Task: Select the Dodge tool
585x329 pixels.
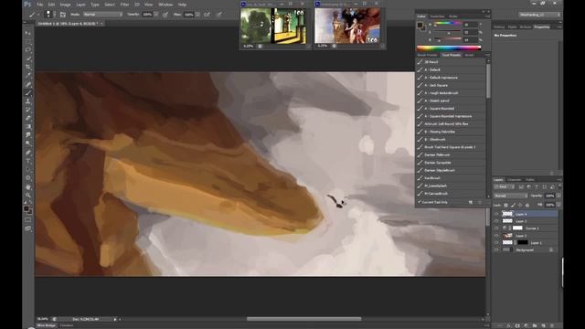Action: [x=28, y=143]
